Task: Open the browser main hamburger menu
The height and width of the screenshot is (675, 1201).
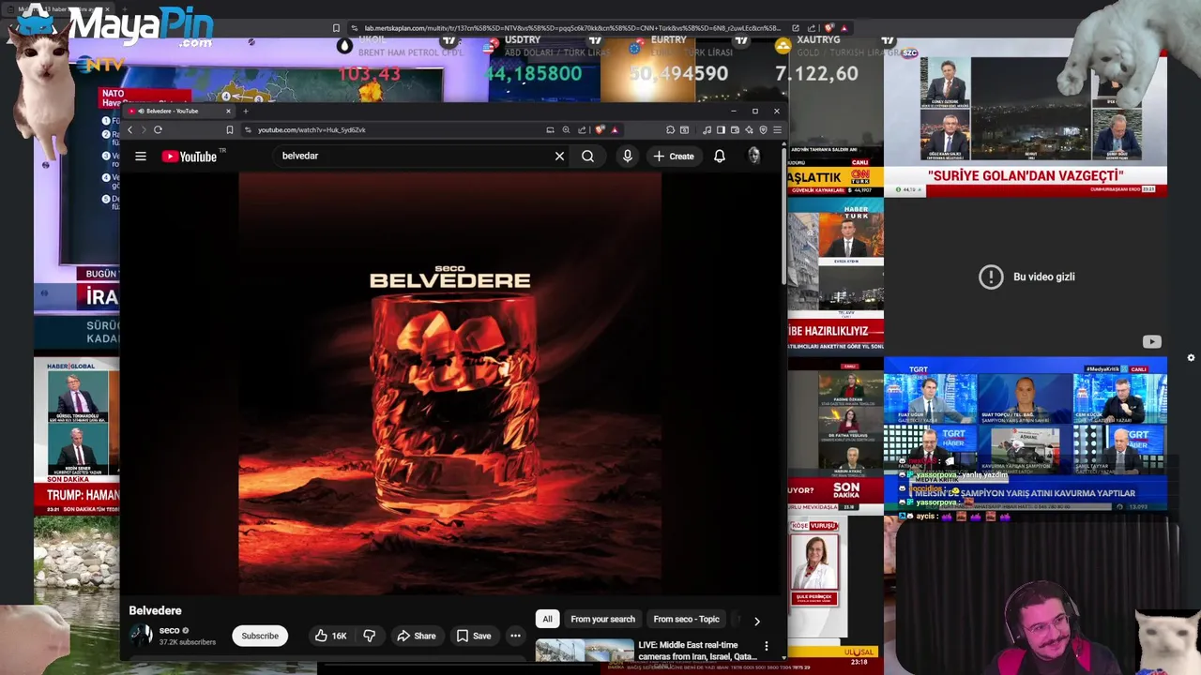Action: coord(777,129)
